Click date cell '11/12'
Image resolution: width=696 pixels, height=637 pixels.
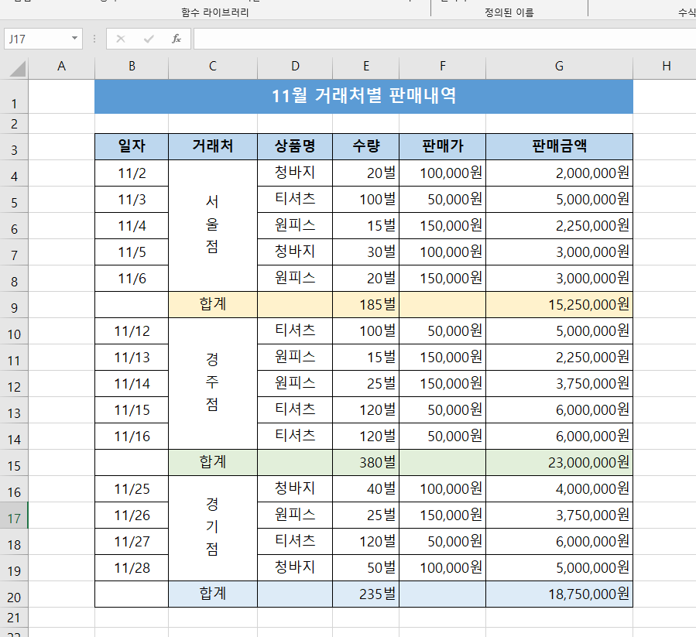[132, 331]
